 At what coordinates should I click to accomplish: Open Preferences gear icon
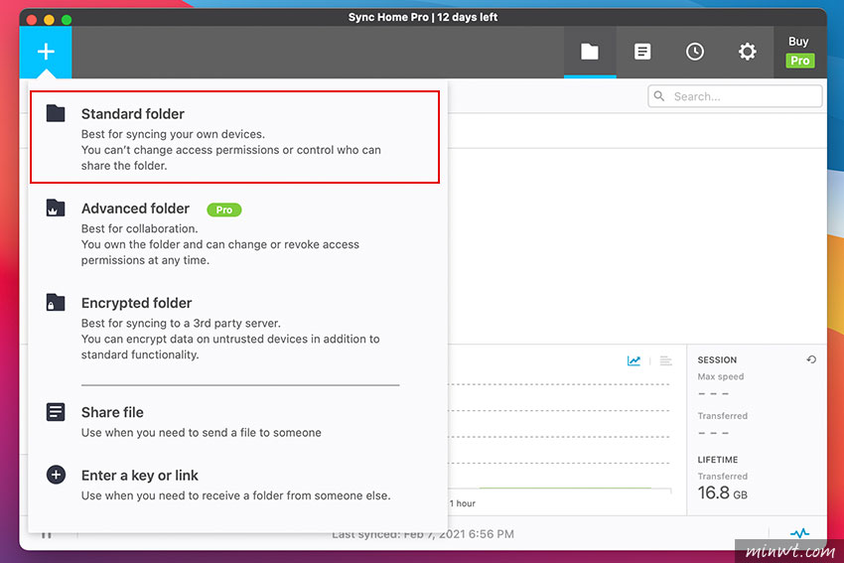(747, 52)
